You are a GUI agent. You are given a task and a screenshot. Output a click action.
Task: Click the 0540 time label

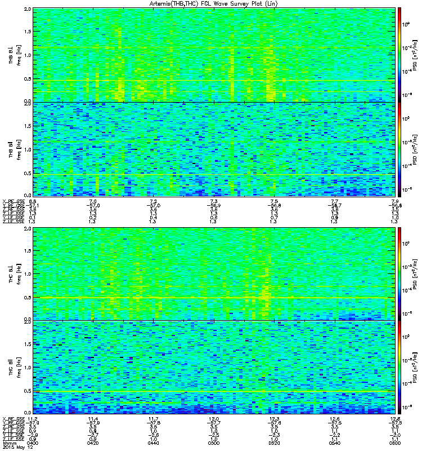(335, 443)
